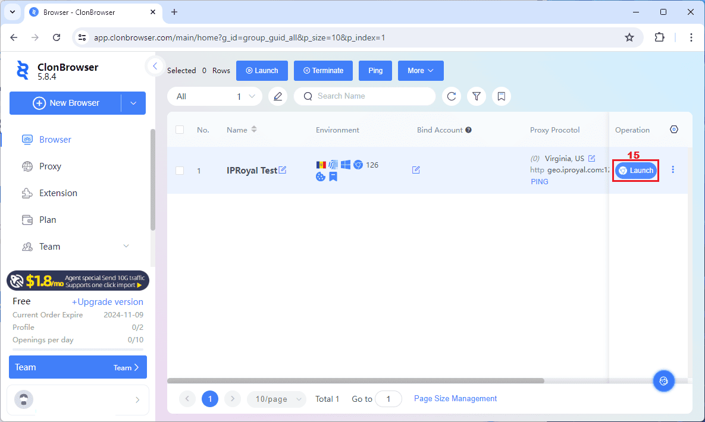
Task: Click the user avatar at bottom left
Action: (24, 399)
